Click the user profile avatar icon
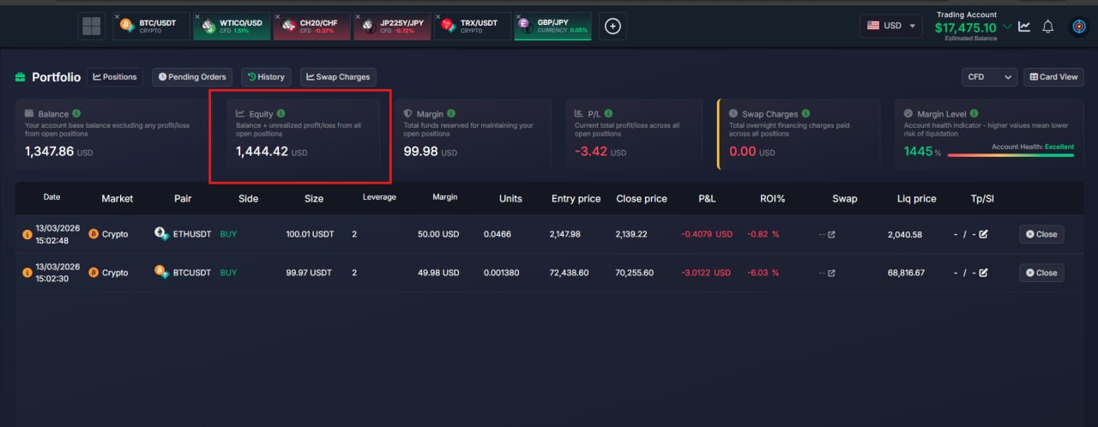 tap(1079, 26)
